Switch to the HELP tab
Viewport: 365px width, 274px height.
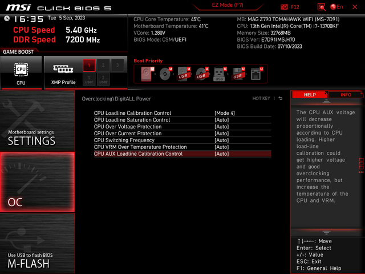(310, 95)
